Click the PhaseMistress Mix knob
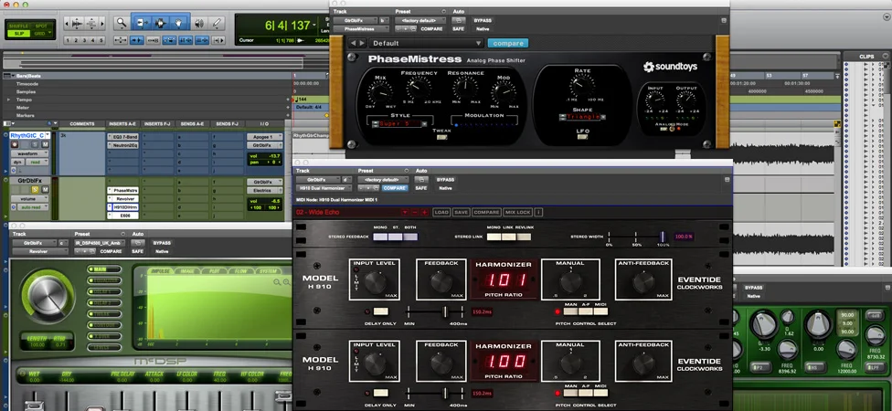 (380, 92)
